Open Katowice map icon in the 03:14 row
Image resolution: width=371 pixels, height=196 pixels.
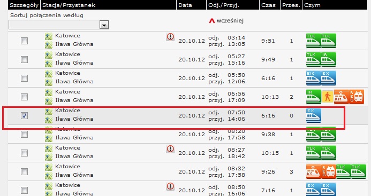click(x=49, y=36)
